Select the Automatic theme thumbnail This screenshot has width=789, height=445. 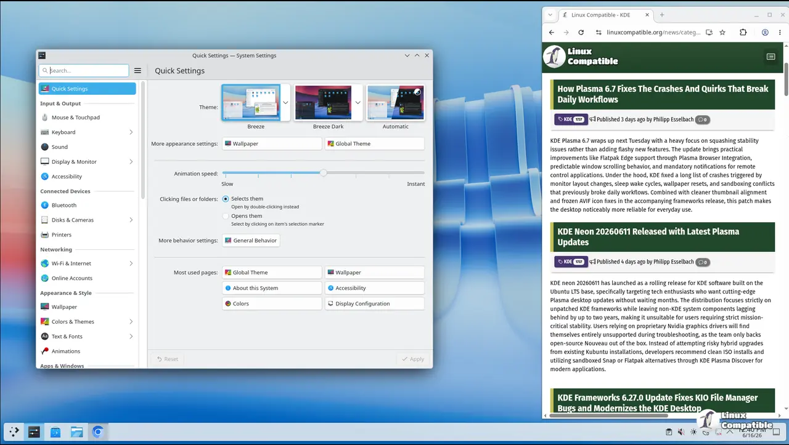395,103
